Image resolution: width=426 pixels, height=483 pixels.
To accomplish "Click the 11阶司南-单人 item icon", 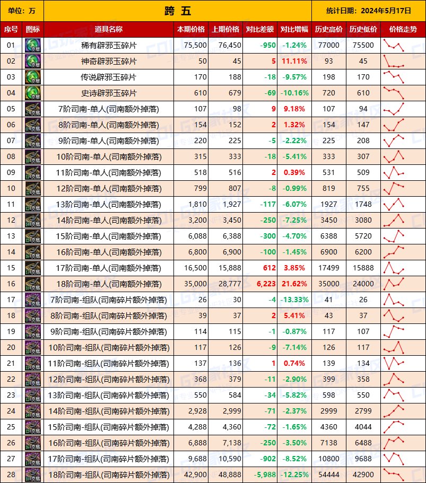I will tap(33, 172).
